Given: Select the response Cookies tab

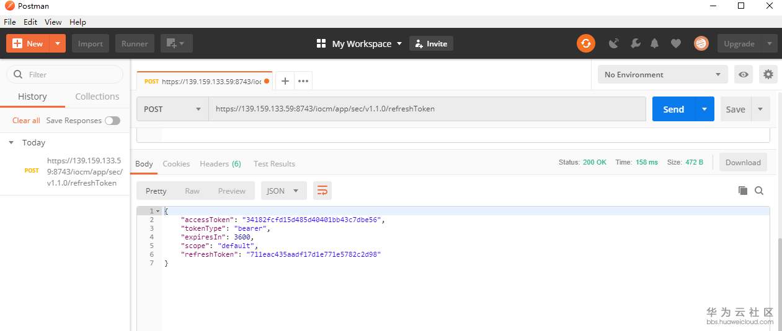Looking at the screenshot, I should point(176,164).
